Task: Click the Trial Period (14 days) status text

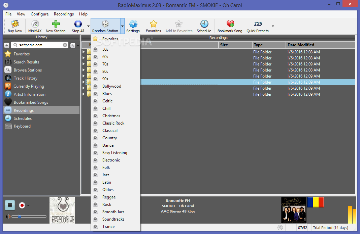Action: [x=330, y=228]
